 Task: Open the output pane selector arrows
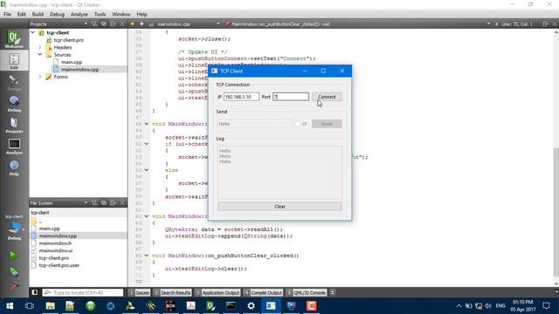[x=332, y=292]
